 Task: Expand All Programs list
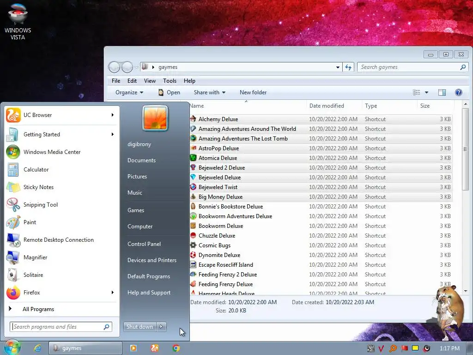tap(38, 309)
